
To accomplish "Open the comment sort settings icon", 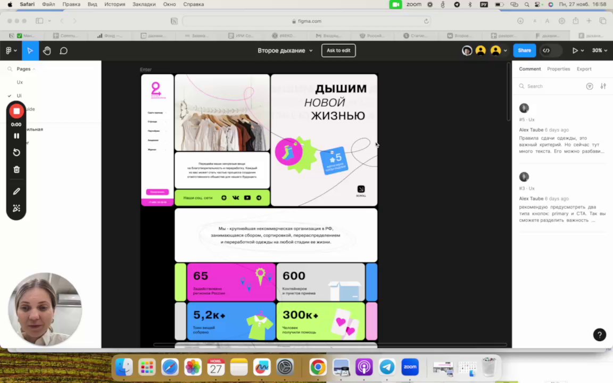I will coord(603,86).
